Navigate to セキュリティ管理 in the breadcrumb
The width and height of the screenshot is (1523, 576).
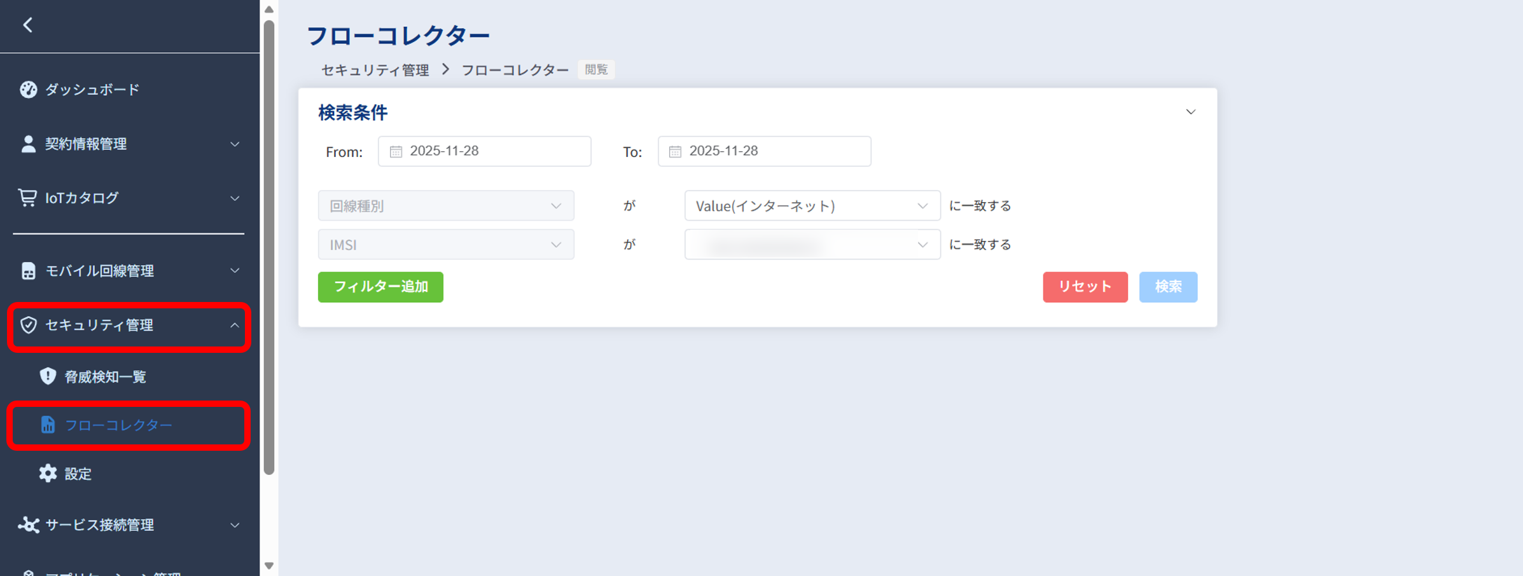point(375,69)
